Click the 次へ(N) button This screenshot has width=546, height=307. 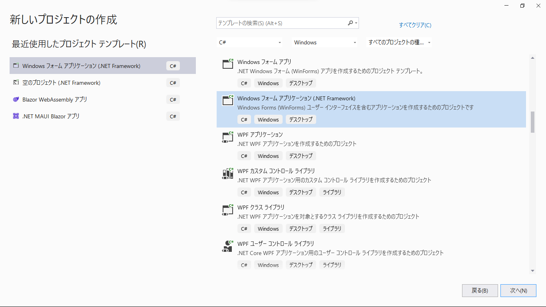518,291
